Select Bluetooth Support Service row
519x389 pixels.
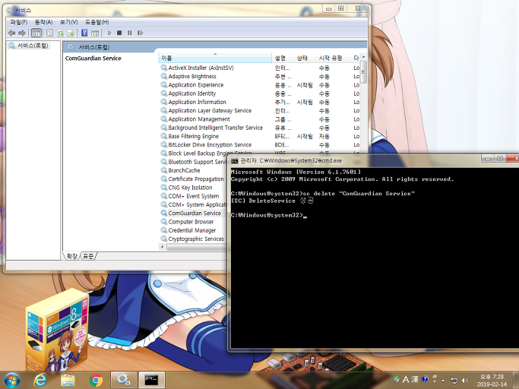(x=194, y=162)
